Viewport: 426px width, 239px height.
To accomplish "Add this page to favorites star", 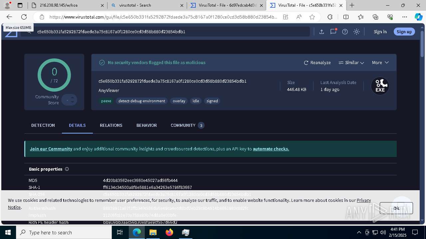I will pyautogui.click(x=312, y=17).
